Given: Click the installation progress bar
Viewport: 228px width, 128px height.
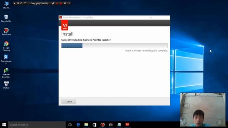Looking at the screenshot, I should pos(114,46).
